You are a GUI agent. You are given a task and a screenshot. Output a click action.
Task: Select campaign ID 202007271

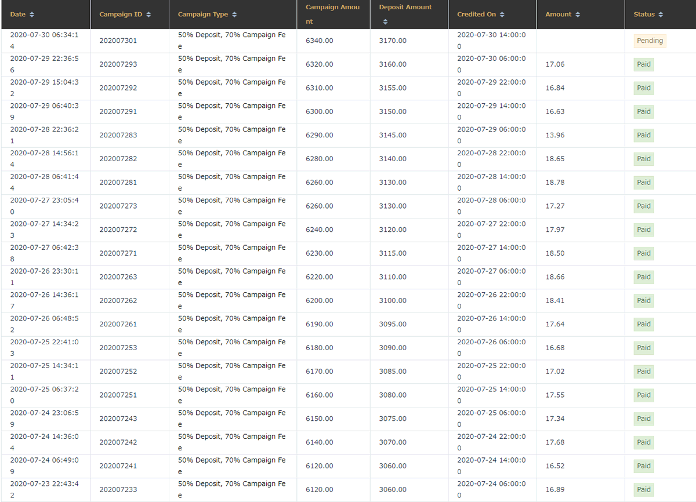click(118, 253)
